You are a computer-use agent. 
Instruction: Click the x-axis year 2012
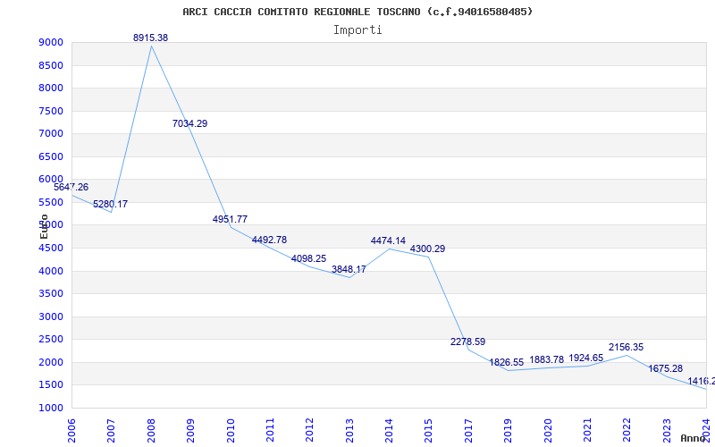[309, 430]
